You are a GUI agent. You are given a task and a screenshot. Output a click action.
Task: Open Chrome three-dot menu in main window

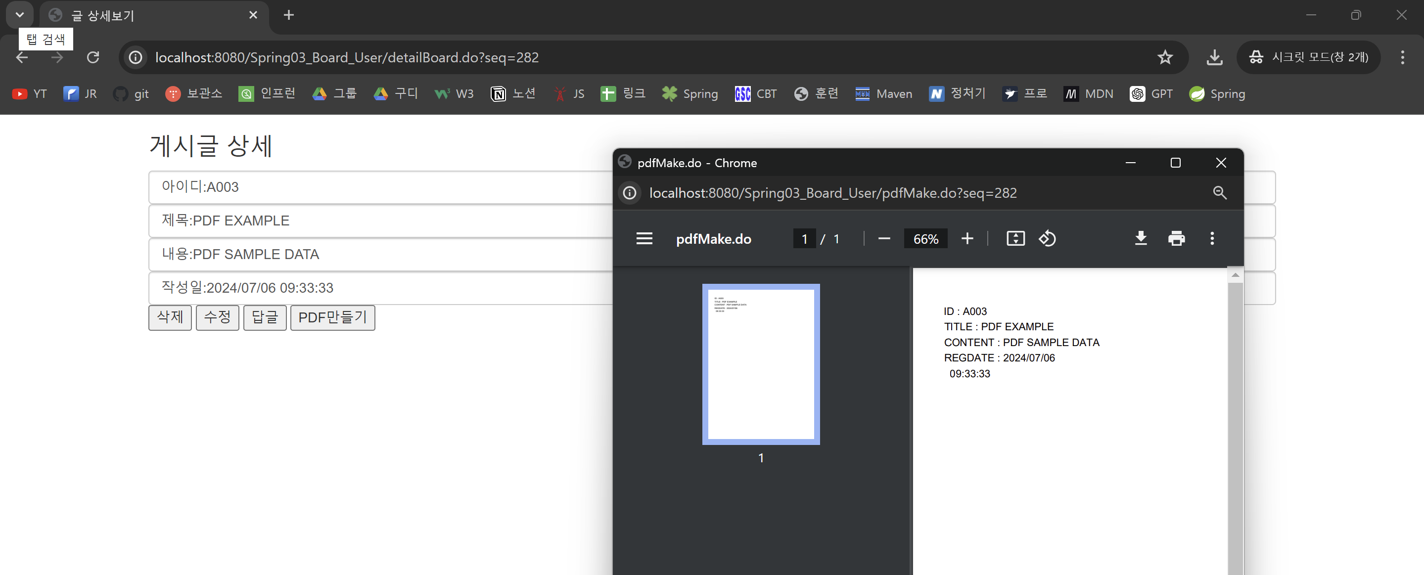point(1402,57)
